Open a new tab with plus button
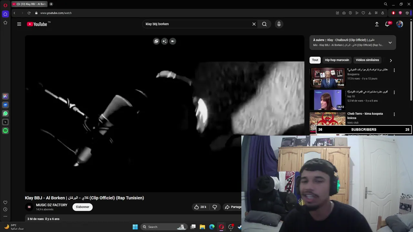Image resolution: width=413 pixels, height=232 pixels. click(x=51, y=4)
